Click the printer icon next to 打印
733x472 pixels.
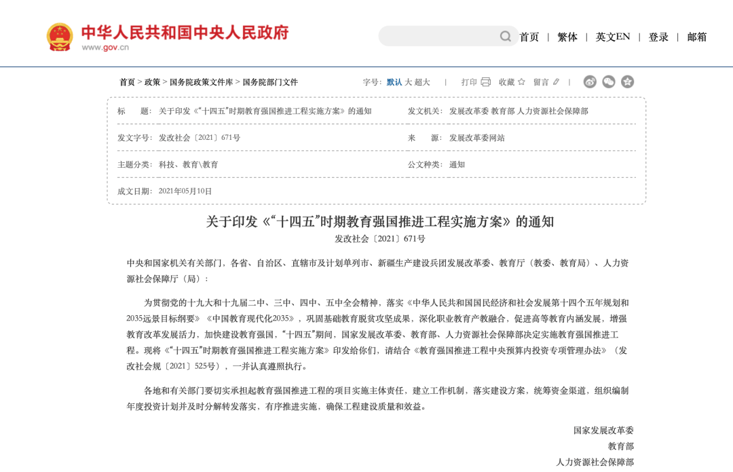[x=485, y=81]
